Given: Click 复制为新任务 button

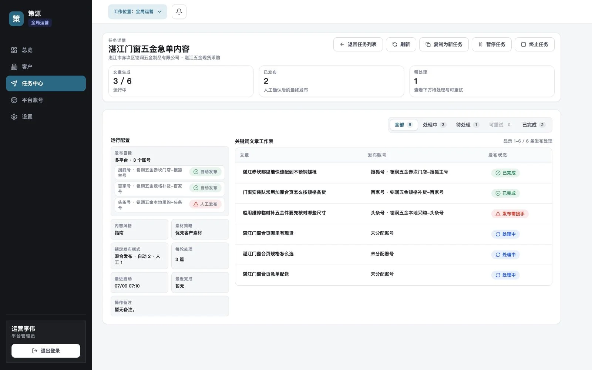Looking at the screenshot, I should [x=444, y=44].
